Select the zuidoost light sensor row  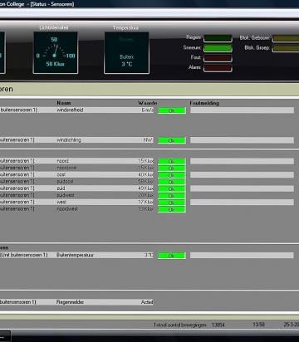click(x=76, y=182)
